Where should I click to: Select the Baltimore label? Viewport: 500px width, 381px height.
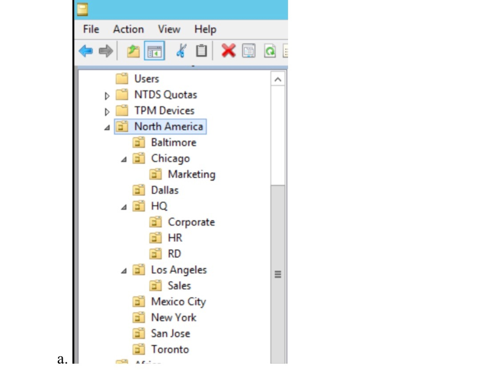[174, 142]
